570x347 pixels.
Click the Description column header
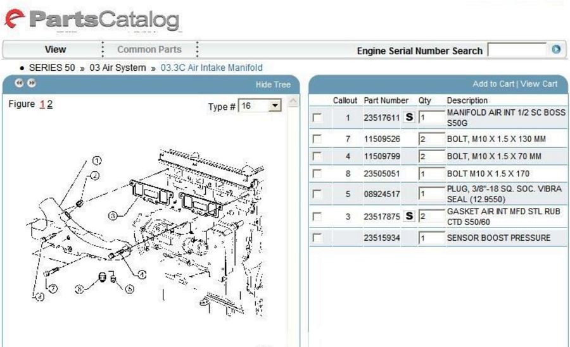(467, 100)
